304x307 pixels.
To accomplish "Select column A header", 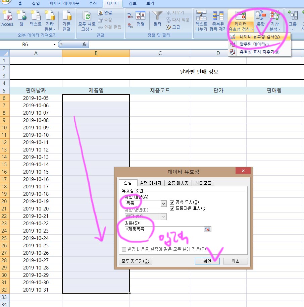I will 36,53.
